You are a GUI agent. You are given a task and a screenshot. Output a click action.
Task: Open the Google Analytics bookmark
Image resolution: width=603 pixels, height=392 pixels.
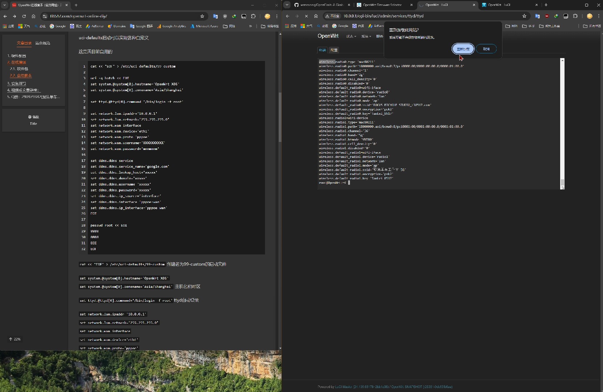click(172, 26)
